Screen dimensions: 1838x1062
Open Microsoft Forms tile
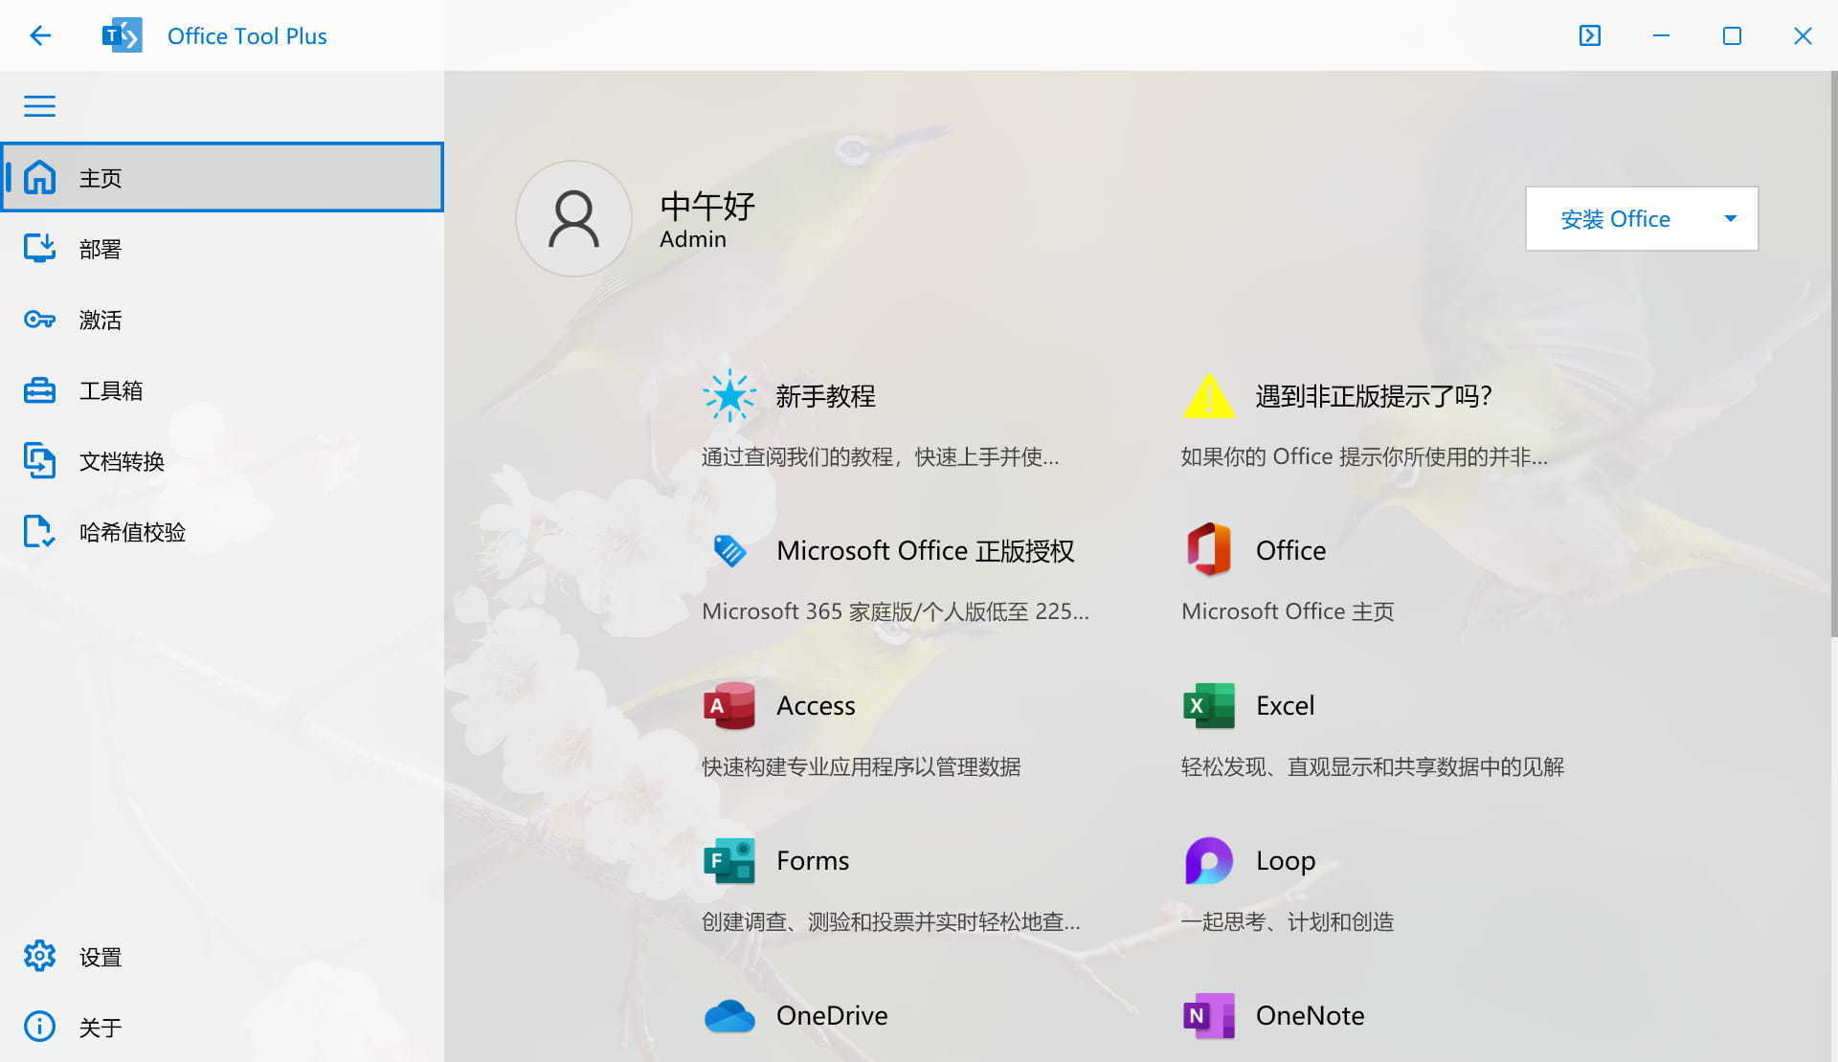click(x=812, y=860)
